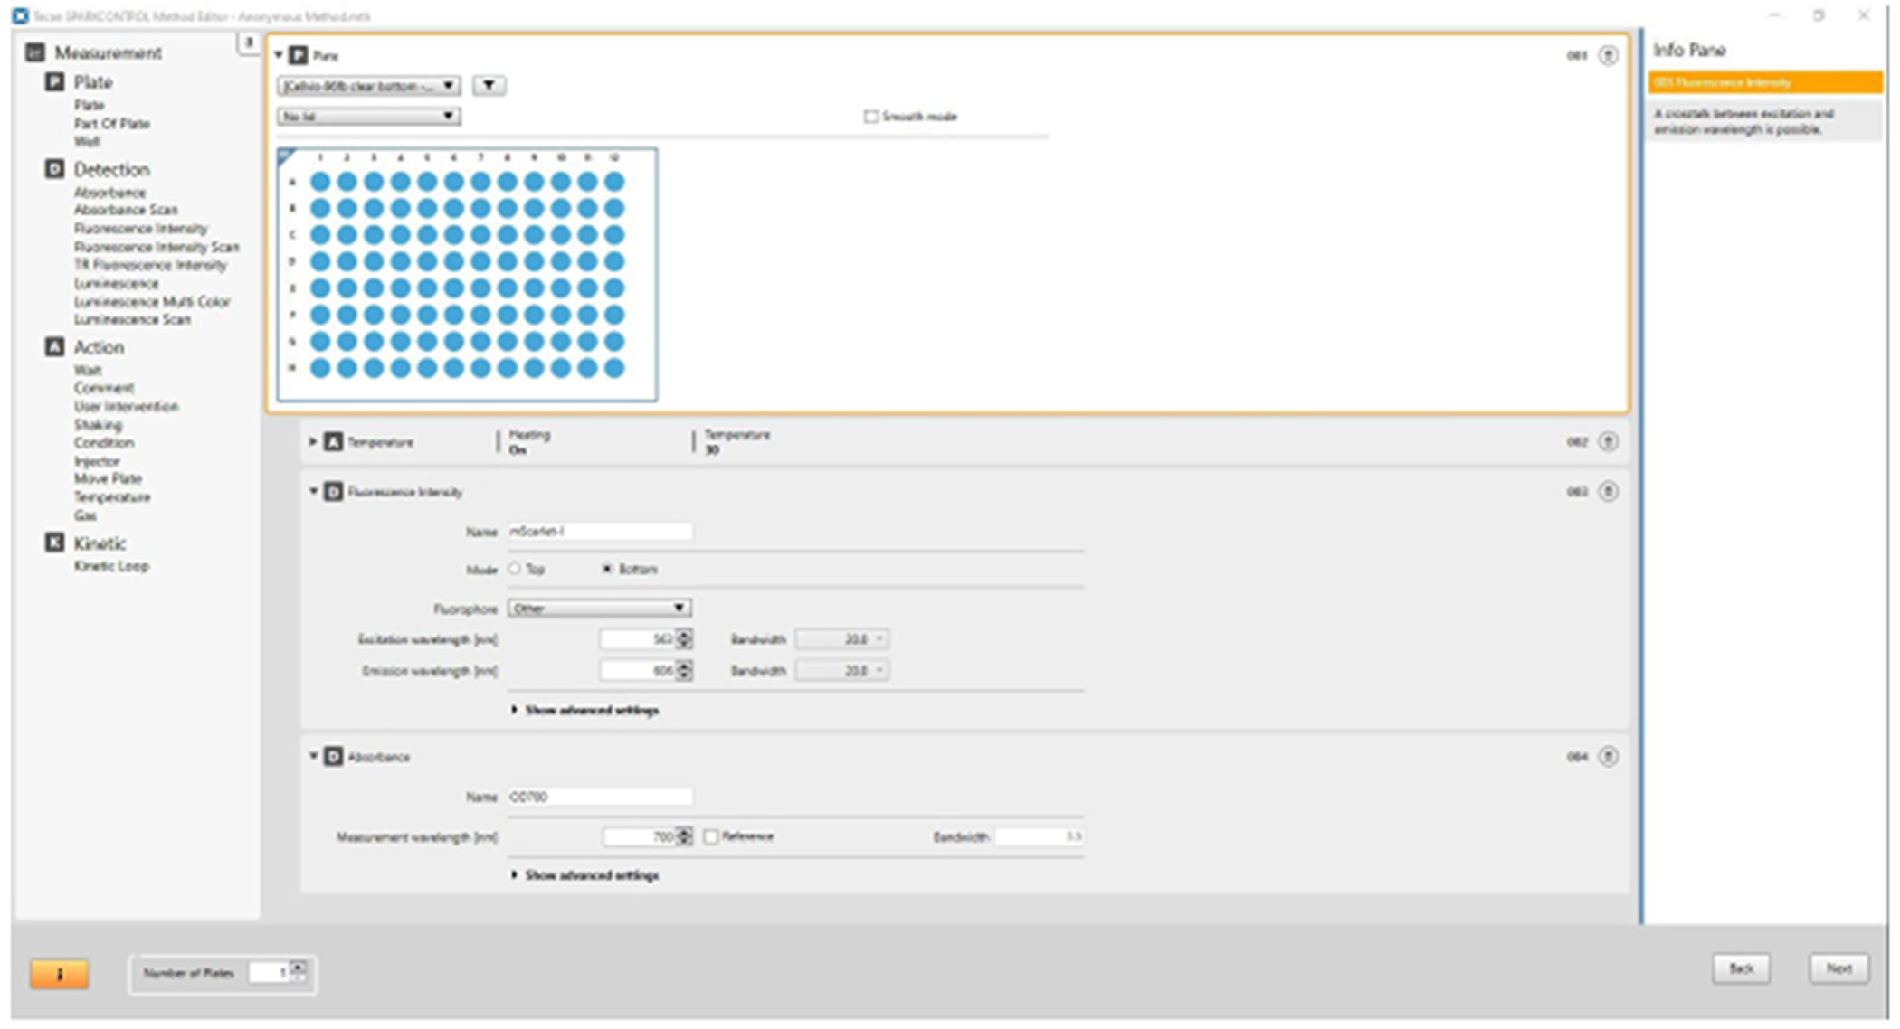Click the Plate strip round icon at right
Screen dimensions: 1900x1029
[x=1608, y=56]
